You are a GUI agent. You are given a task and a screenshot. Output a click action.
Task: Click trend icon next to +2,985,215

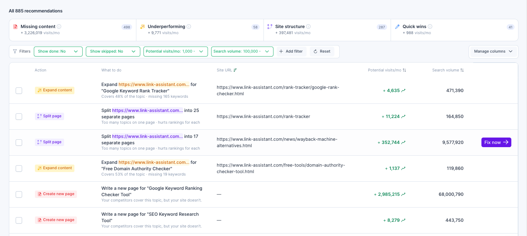(x=403, y=194)
